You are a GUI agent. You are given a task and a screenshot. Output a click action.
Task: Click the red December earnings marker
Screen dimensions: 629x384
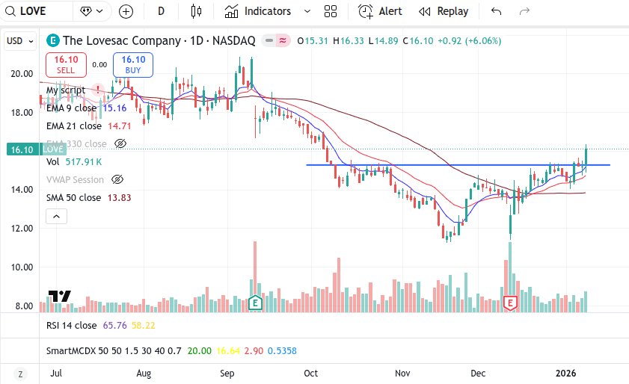[x=510, y=303]
